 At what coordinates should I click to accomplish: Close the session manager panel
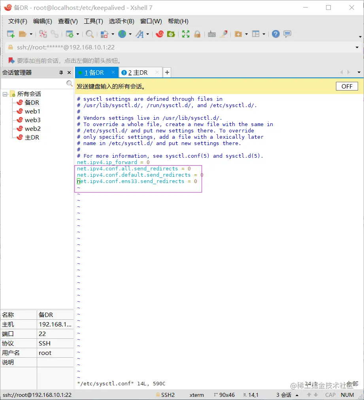click(69, 73)
